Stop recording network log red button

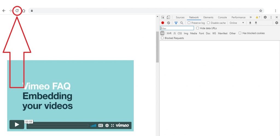click(x=163, y=23)
